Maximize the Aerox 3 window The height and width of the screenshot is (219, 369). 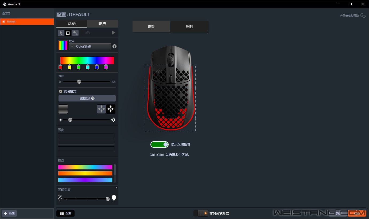coord(350,4)
